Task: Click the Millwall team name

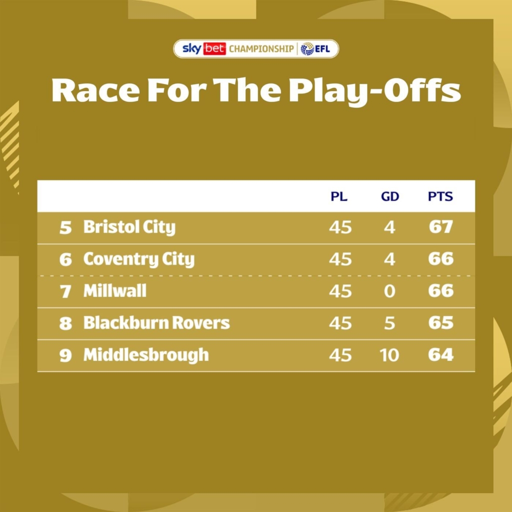Action: pyautogui.click(x=115, y=290)
